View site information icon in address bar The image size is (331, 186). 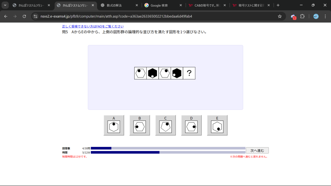tap(36, 16)
